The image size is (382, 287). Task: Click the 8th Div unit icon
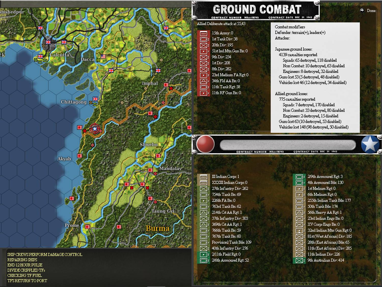coord(203,69)
